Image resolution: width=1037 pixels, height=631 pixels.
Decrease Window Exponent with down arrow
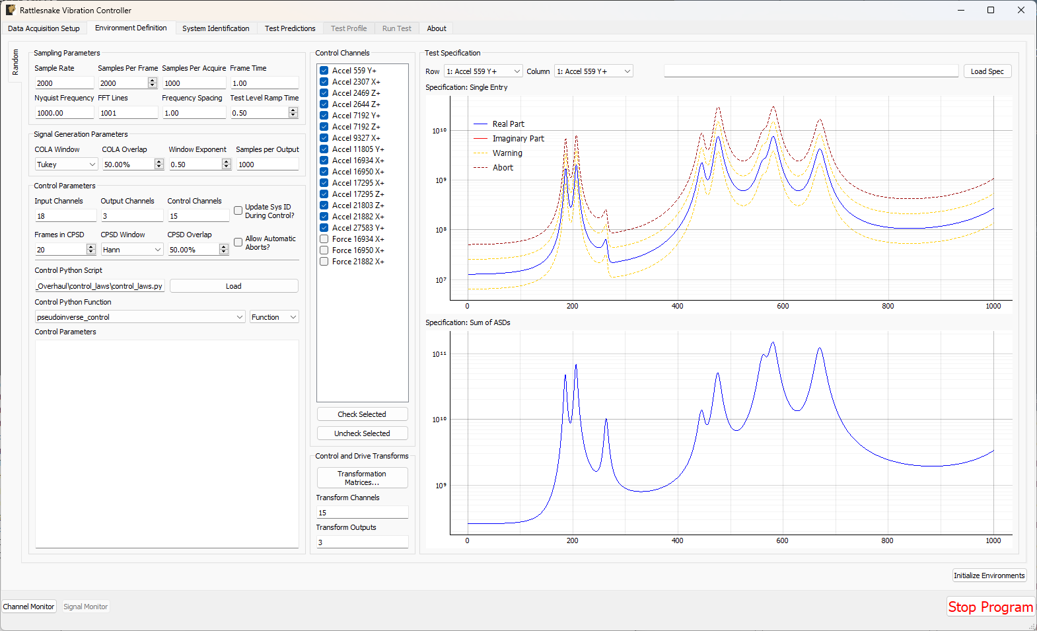[227, 167]
